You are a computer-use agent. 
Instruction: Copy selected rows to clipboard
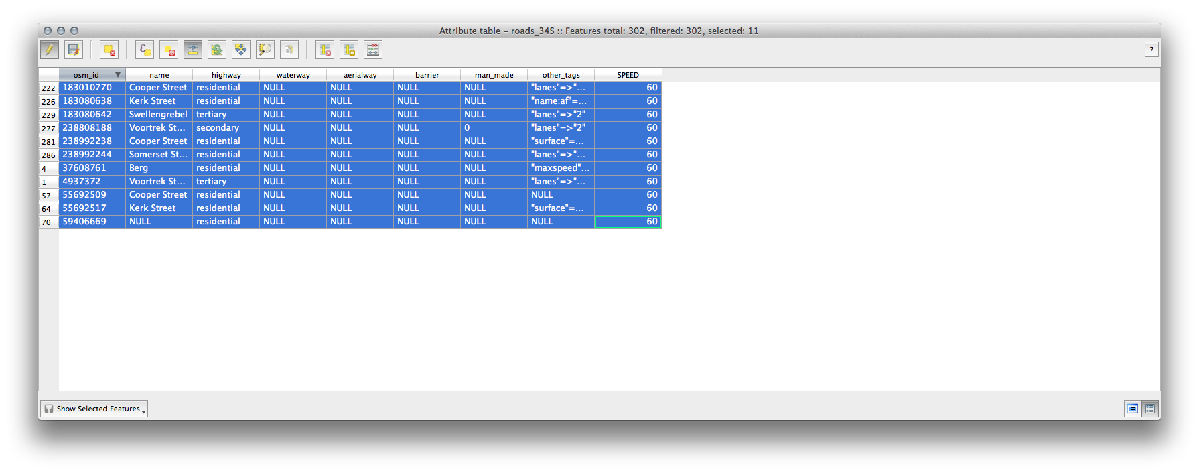289,50
